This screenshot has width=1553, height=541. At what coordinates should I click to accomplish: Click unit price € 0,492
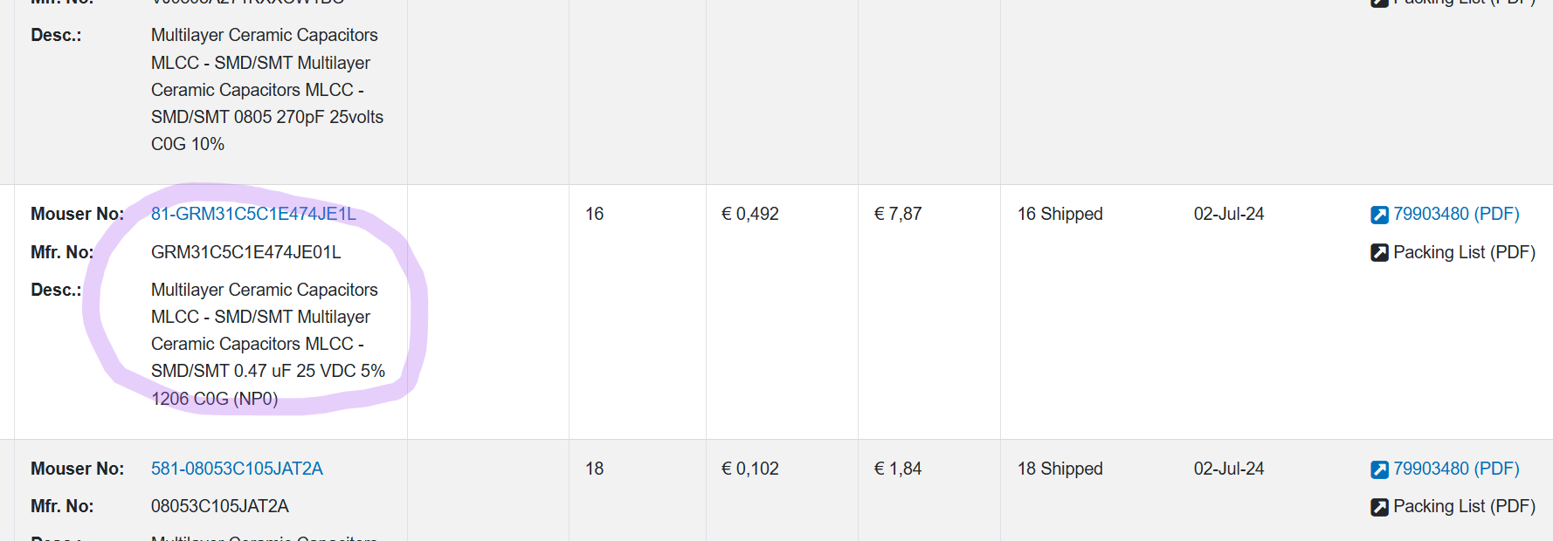click(x=750, y=214)
